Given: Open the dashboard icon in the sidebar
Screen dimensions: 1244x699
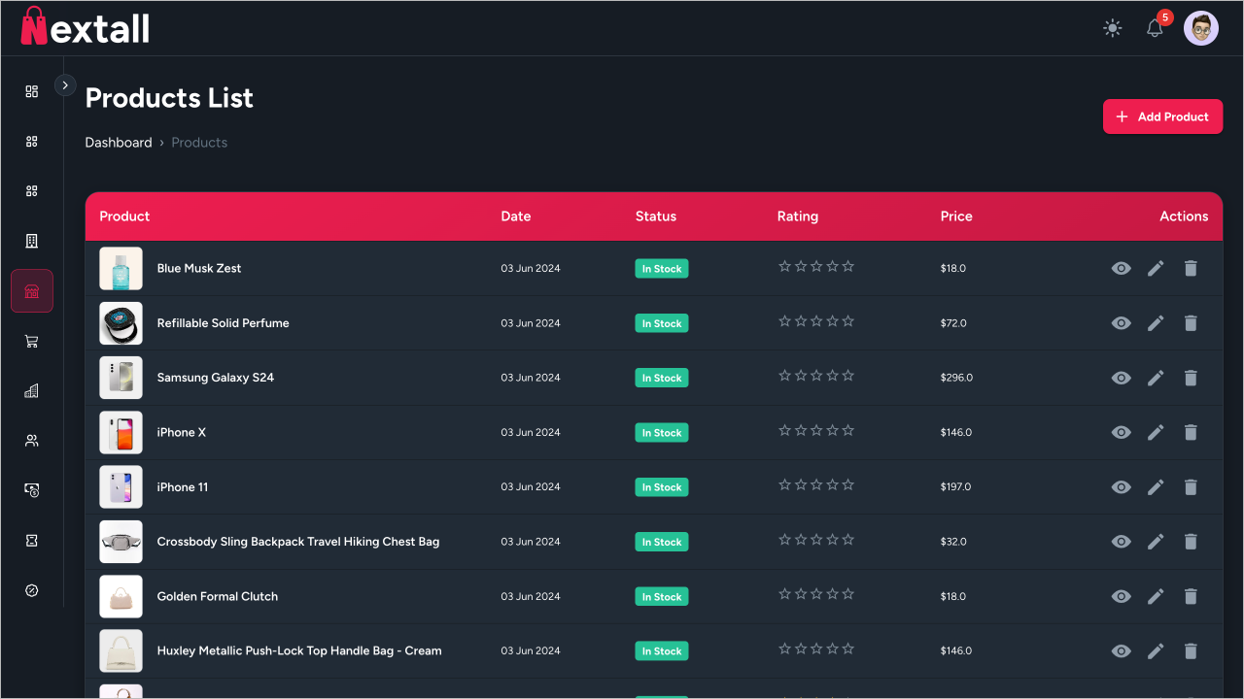Looking at the screenshot, I should [32, 91].
